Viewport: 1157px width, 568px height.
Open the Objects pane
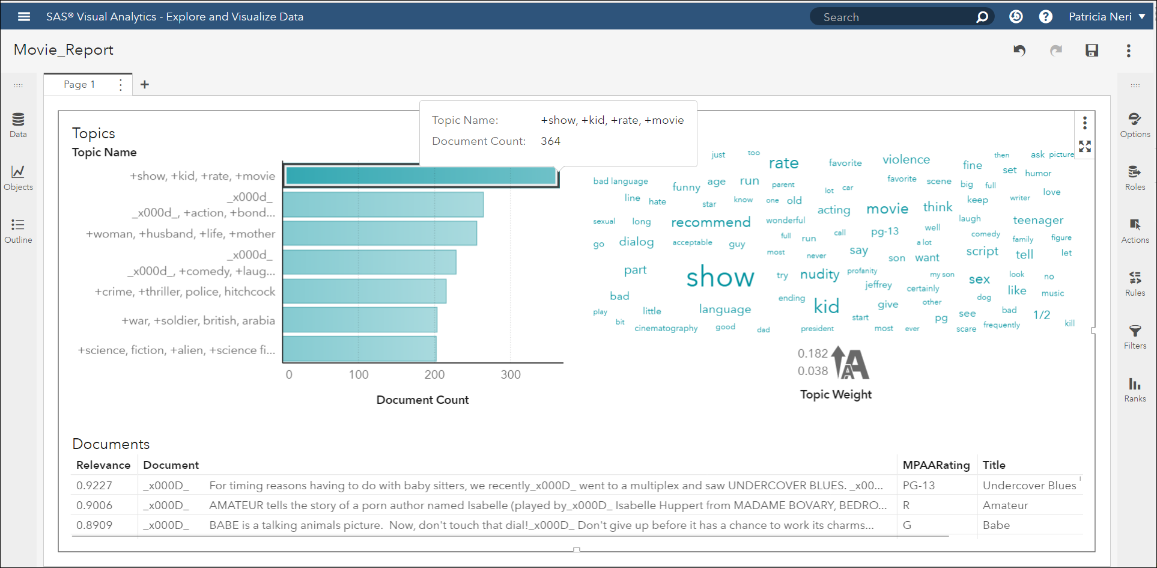[18, 178]
